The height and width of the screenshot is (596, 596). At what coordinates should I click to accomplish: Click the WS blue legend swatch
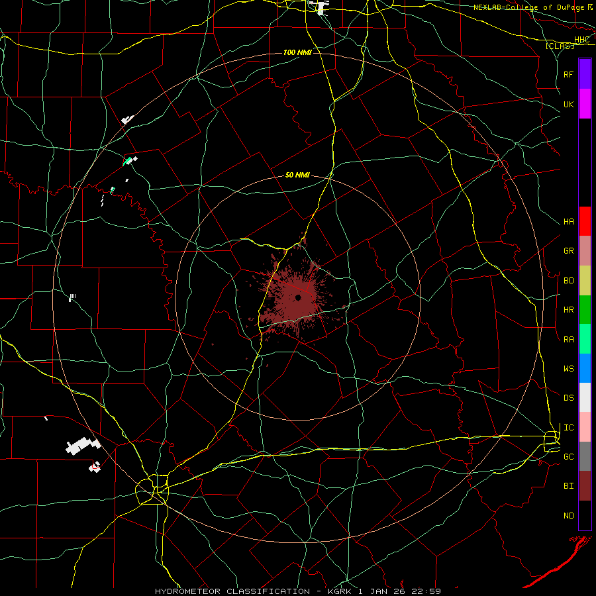[585, 368]
